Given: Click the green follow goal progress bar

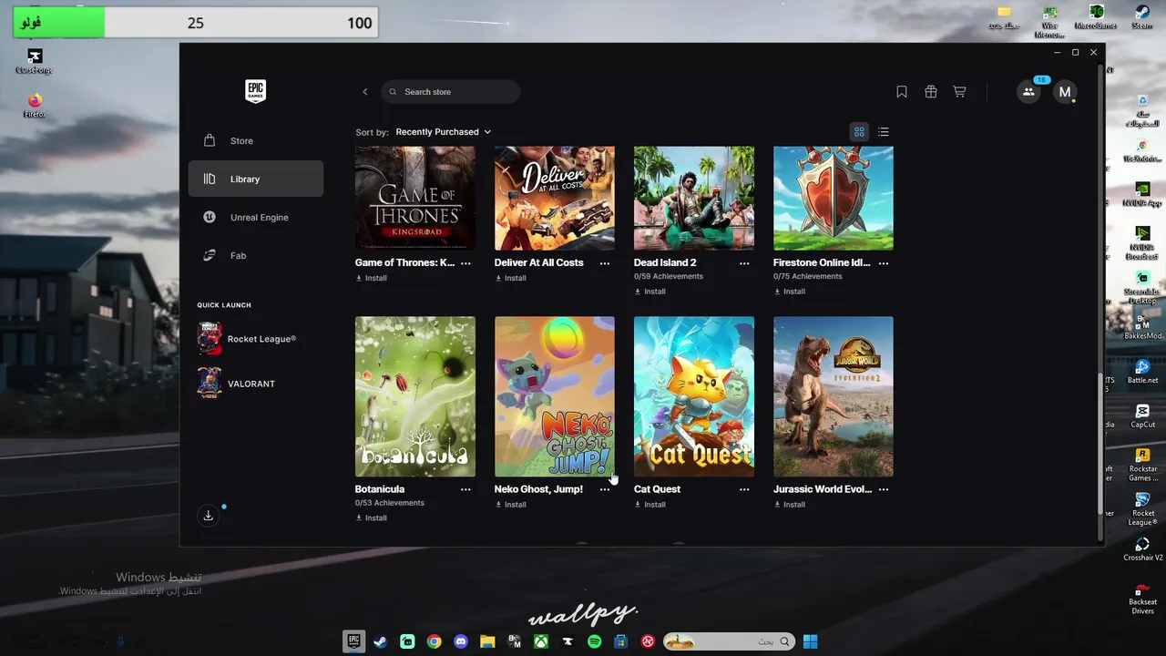Looking at the screenshot, I should (59, 23).
